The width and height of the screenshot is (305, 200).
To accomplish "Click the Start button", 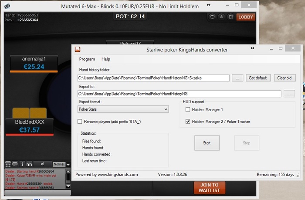I will [x=207, y=143].
